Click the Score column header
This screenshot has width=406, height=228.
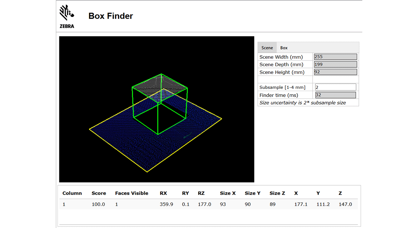(99, 193)
